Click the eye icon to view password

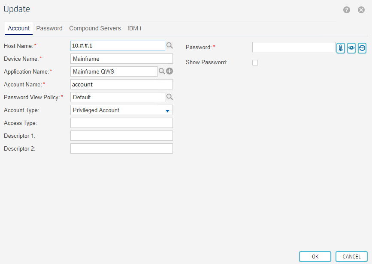[x=351, y=48]
